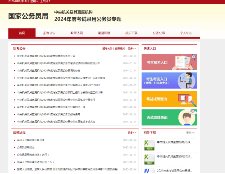Go to 常见问题 navigation tab
Screen dimensions: 225x174
[x=104, y=33]
